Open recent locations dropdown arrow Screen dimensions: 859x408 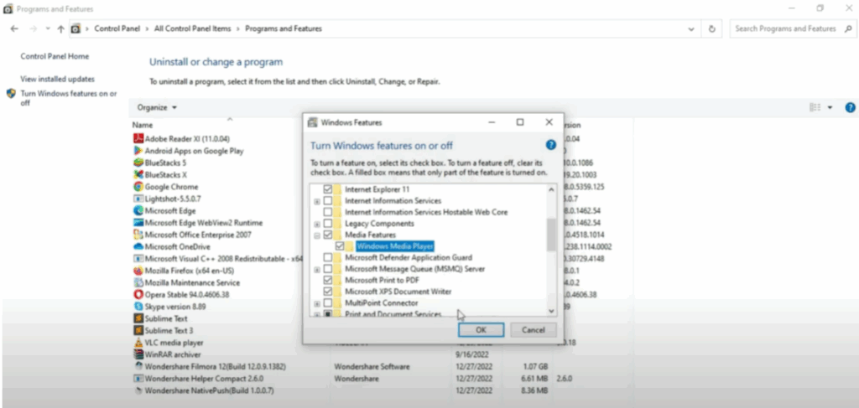pos(48,28)
